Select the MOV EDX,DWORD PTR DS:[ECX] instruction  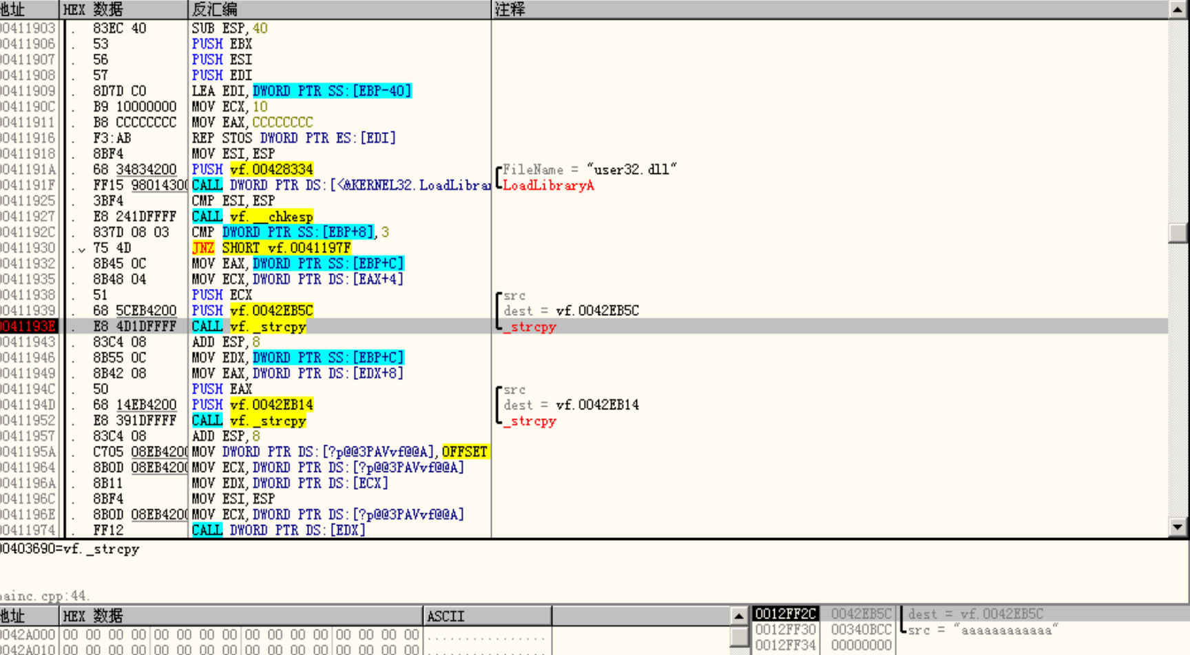coord(290,484)
